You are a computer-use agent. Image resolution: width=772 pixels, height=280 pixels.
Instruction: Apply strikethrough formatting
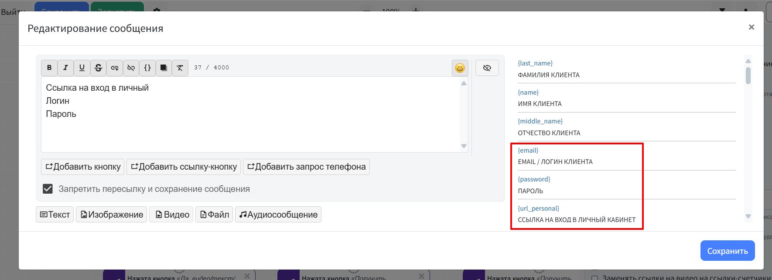[x=98, y=68]
